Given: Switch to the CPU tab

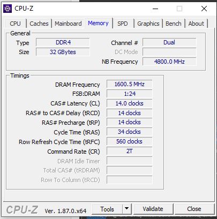Looking at the screenshot, I should tap(15, 24).
